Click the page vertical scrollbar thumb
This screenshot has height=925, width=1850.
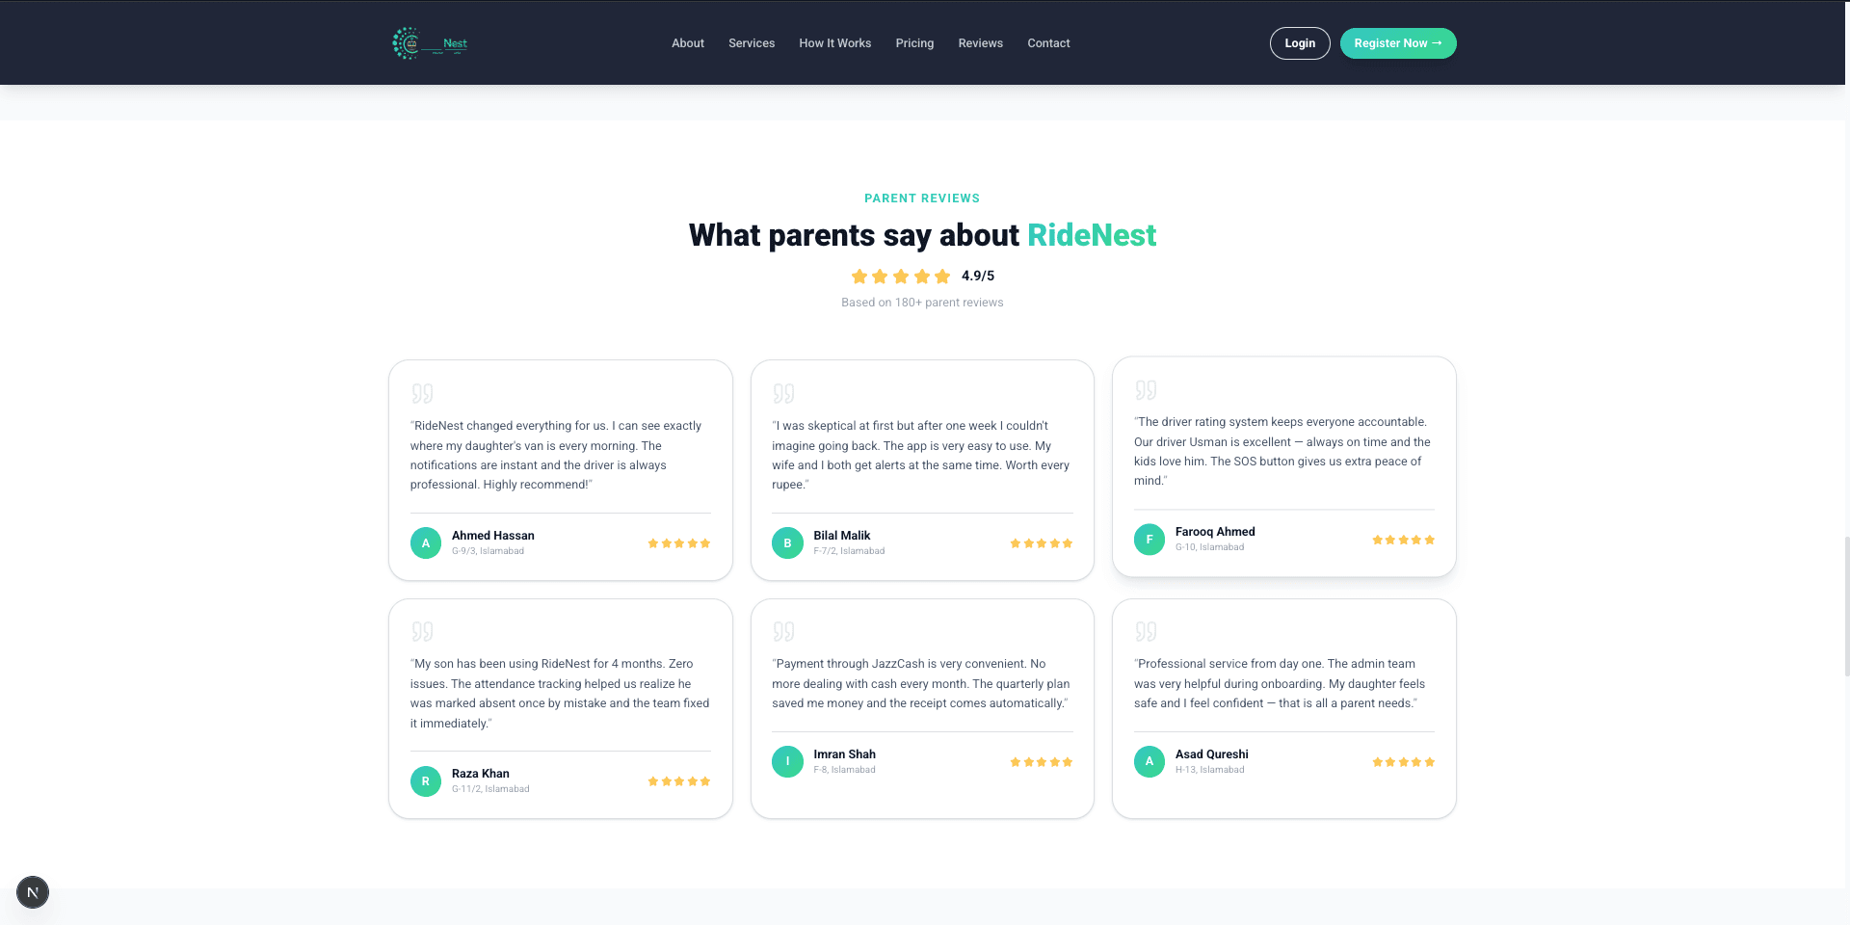pos(1846,605)
